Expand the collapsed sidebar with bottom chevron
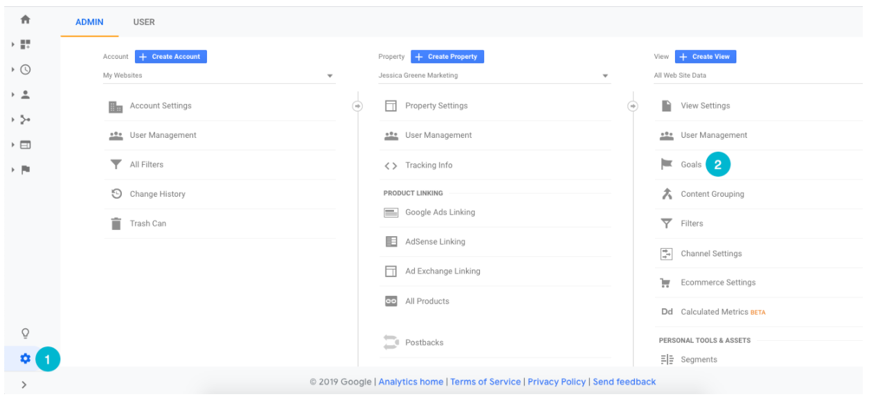 point(24,384)
